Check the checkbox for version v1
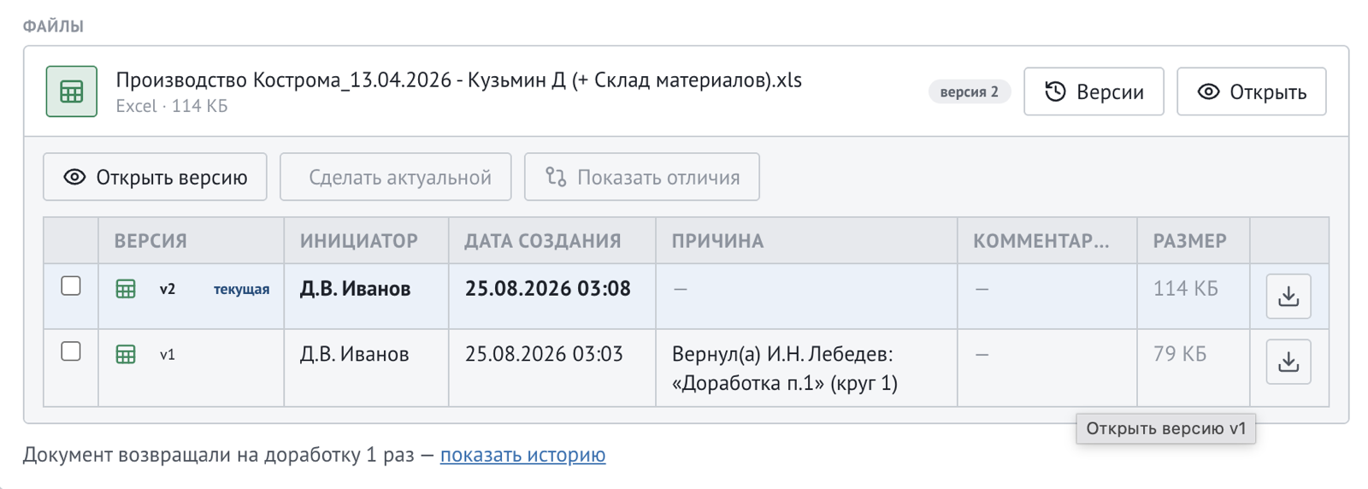Viewport: 1368px width, 489px height. [71, 351]
